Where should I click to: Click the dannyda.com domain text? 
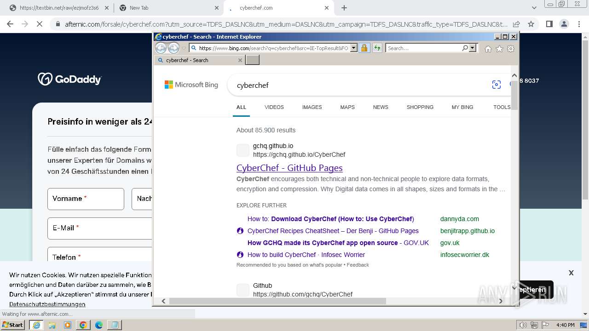(x=460, y=219)
